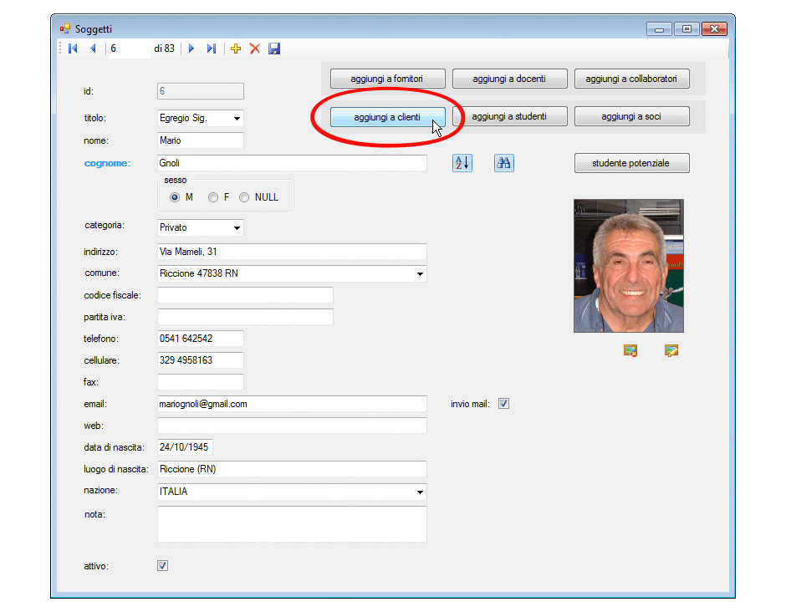Search with the binoculars icon

pyautogui.click(x=503, y=163)
